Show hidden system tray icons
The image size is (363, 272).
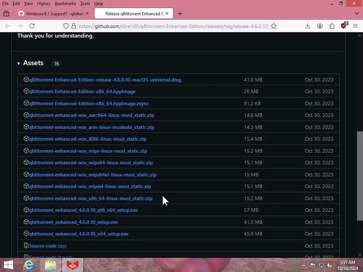(304, 265)
